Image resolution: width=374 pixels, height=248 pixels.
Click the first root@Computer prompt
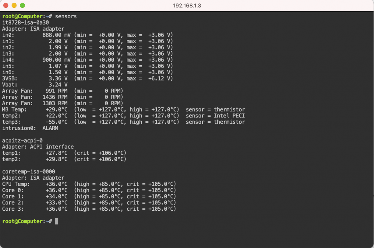pyautogui.click(x=27, y=16)
